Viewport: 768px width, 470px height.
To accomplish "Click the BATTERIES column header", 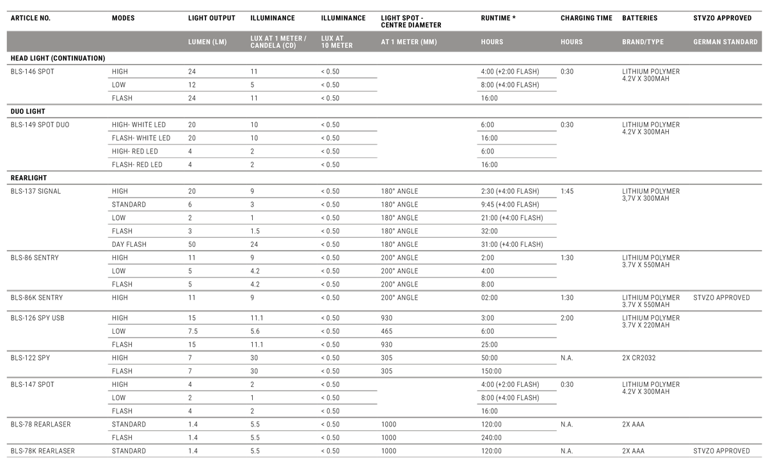I will [639, 19].
